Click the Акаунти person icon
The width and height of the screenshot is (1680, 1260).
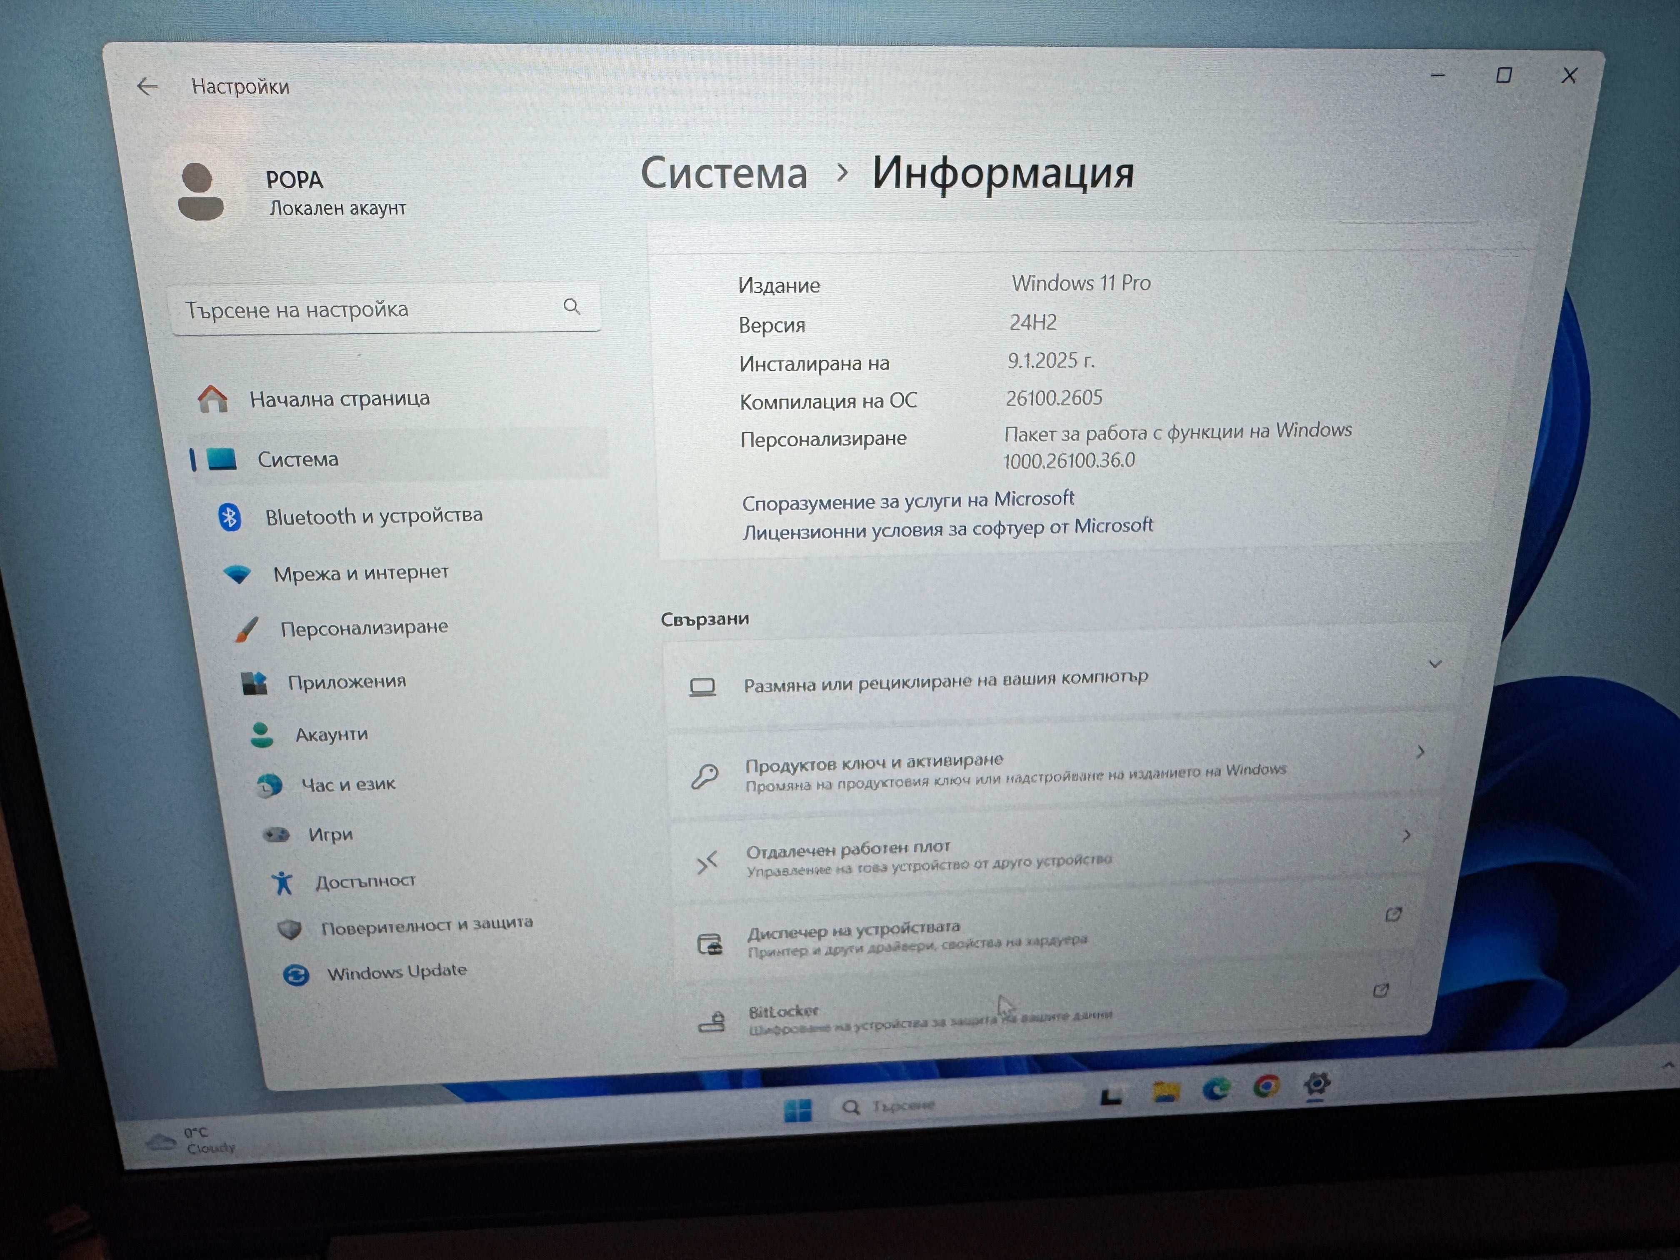262,735
